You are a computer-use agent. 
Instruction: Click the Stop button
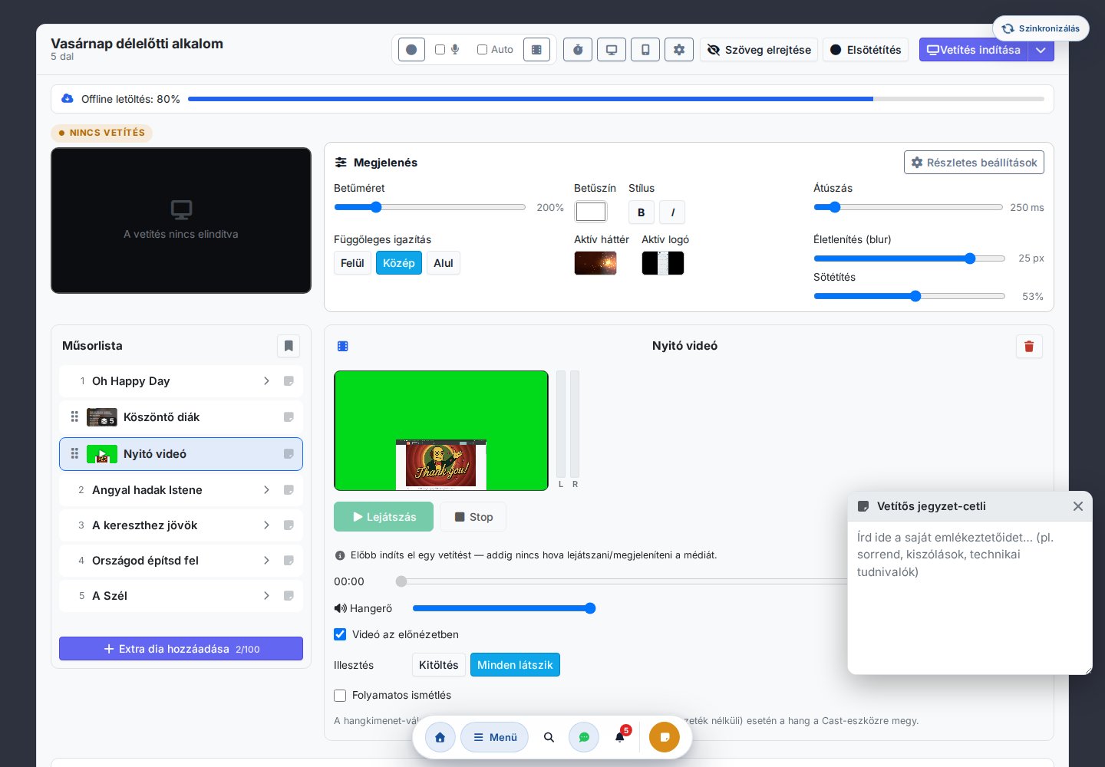coord(473,517)
